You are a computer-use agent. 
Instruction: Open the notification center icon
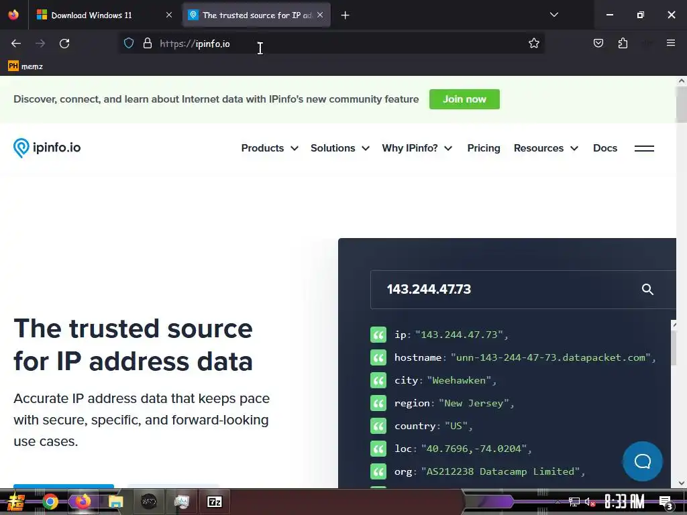pyautogui.click(x=666, y=502)
